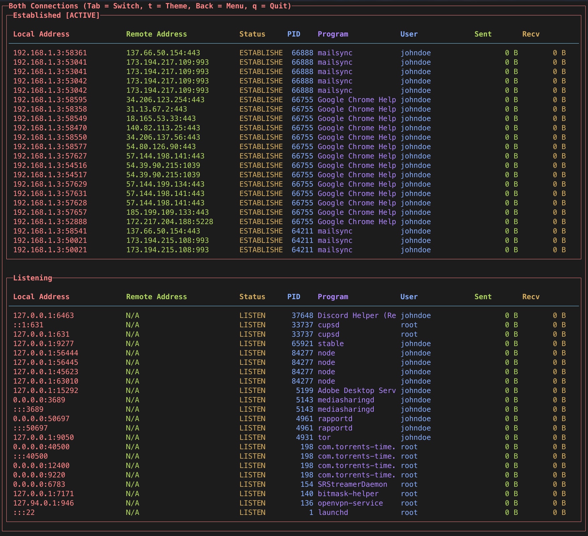Click 'User' header in Listening panel
Image resolution: width=588 pixels, height=536 pixels.
[409, 297]
